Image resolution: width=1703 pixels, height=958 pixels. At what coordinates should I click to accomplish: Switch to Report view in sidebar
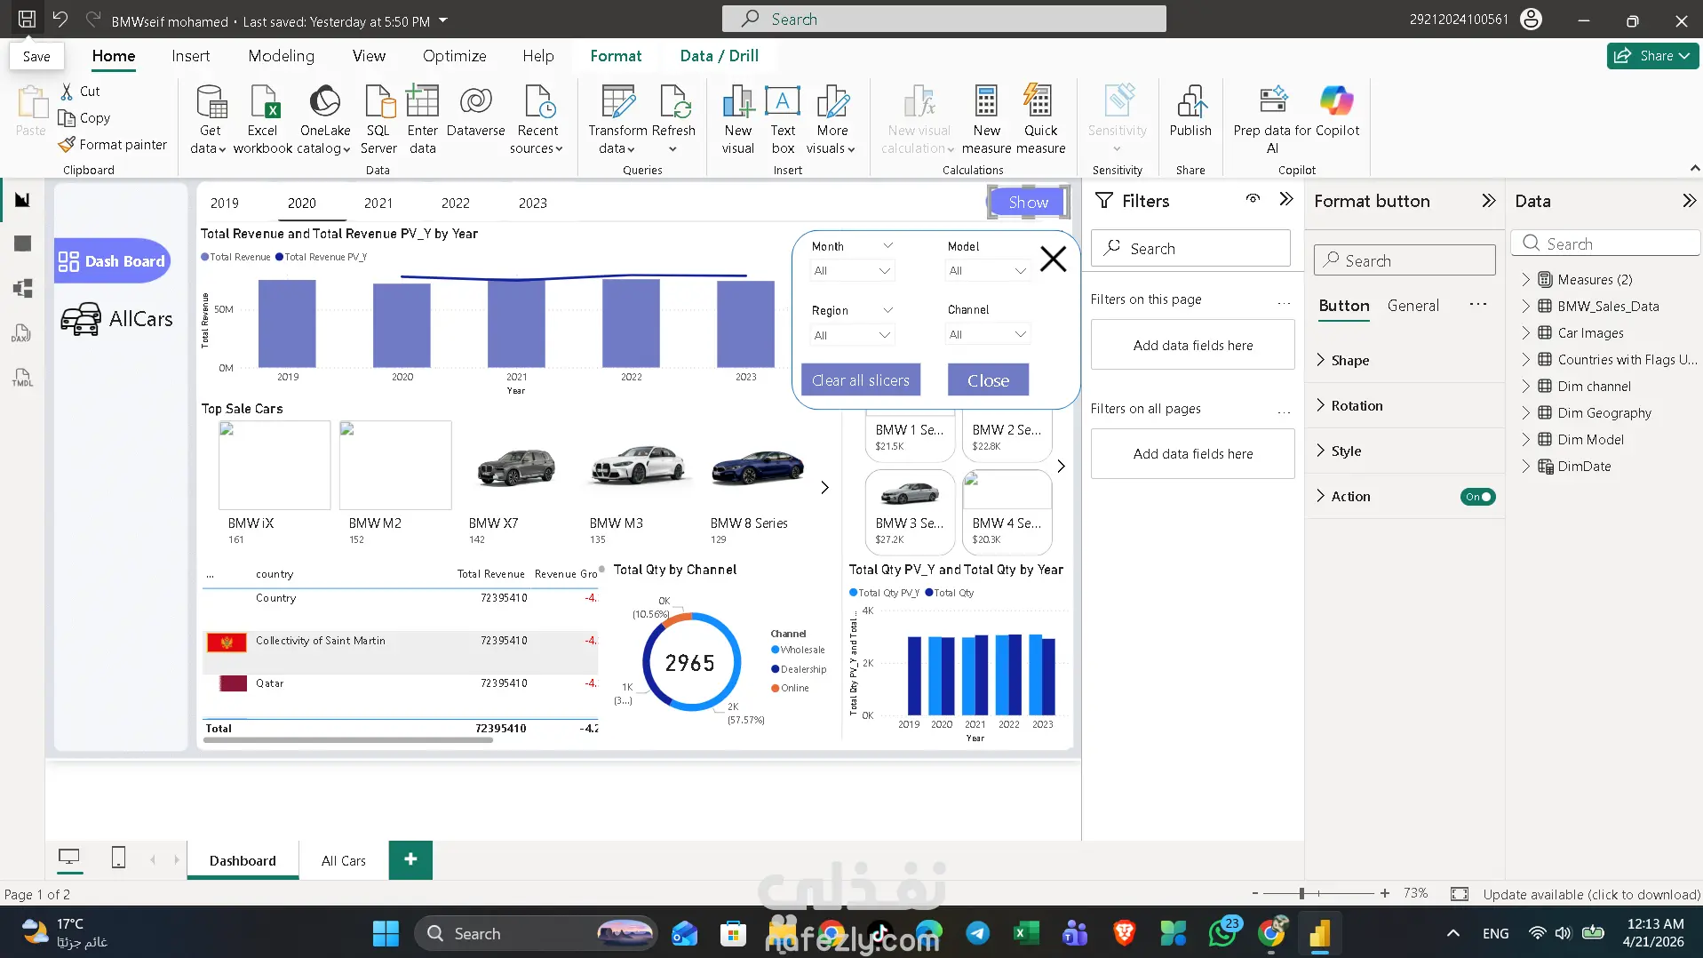[22, 200]
